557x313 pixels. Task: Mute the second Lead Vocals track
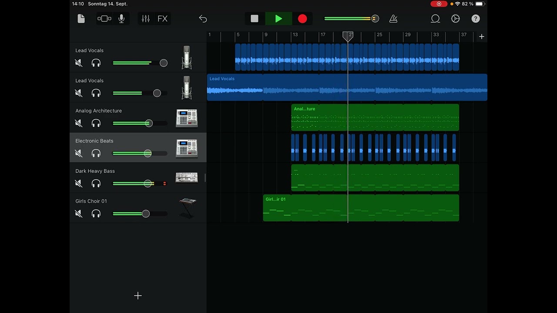click(79, 93)
